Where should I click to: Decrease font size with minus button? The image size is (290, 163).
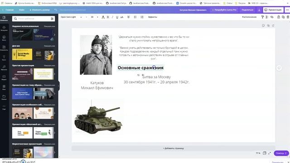point(87,17)
